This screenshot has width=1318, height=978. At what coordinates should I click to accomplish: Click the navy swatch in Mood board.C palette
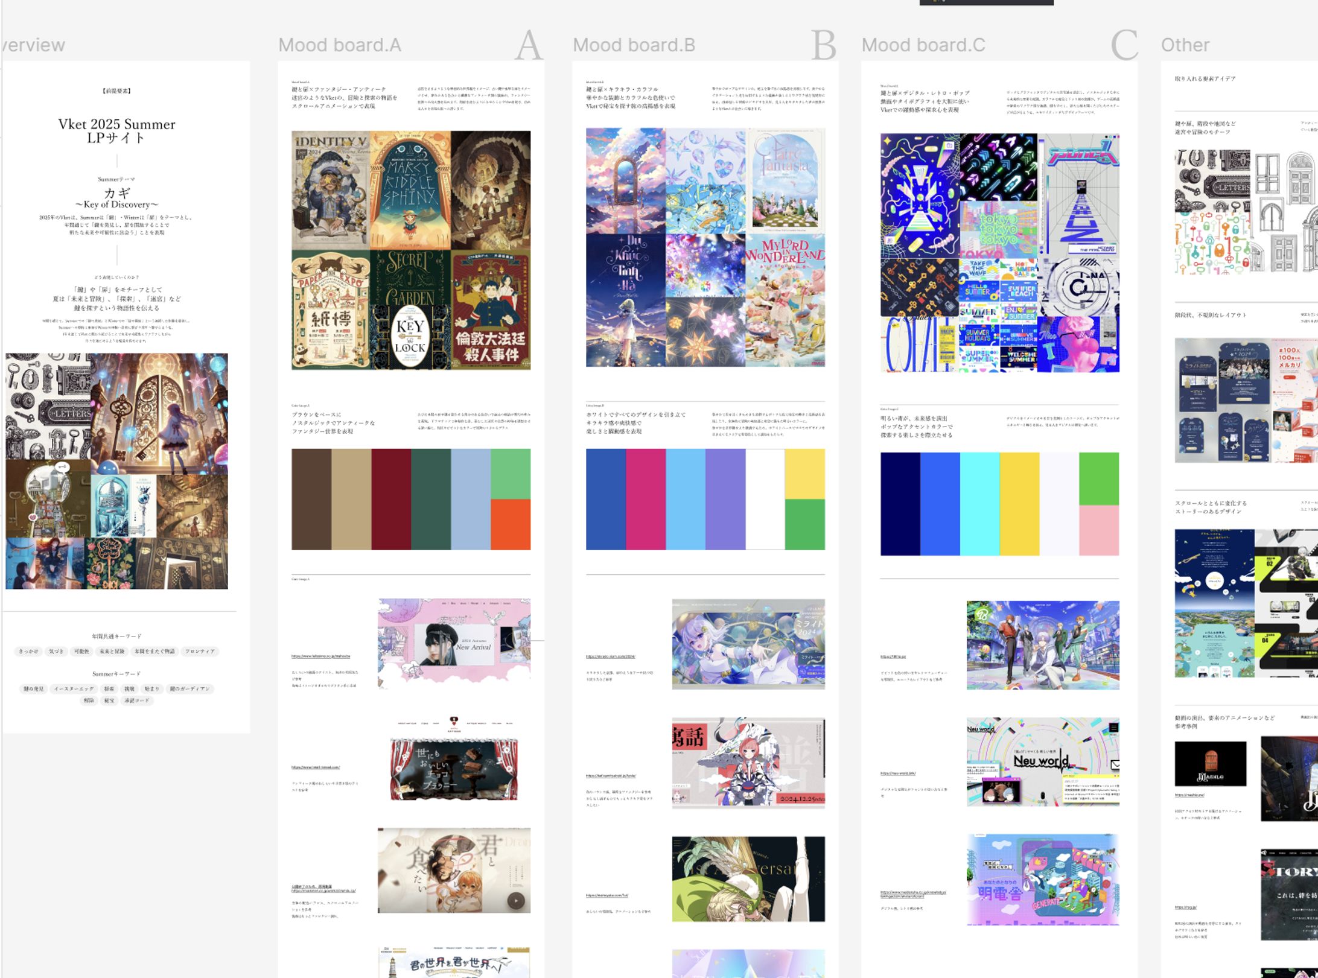click(900, 504)
